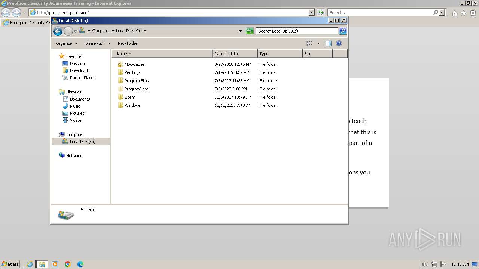
Task: Click Computer in the address breadcrumb
Action: [x=101, y=31]
